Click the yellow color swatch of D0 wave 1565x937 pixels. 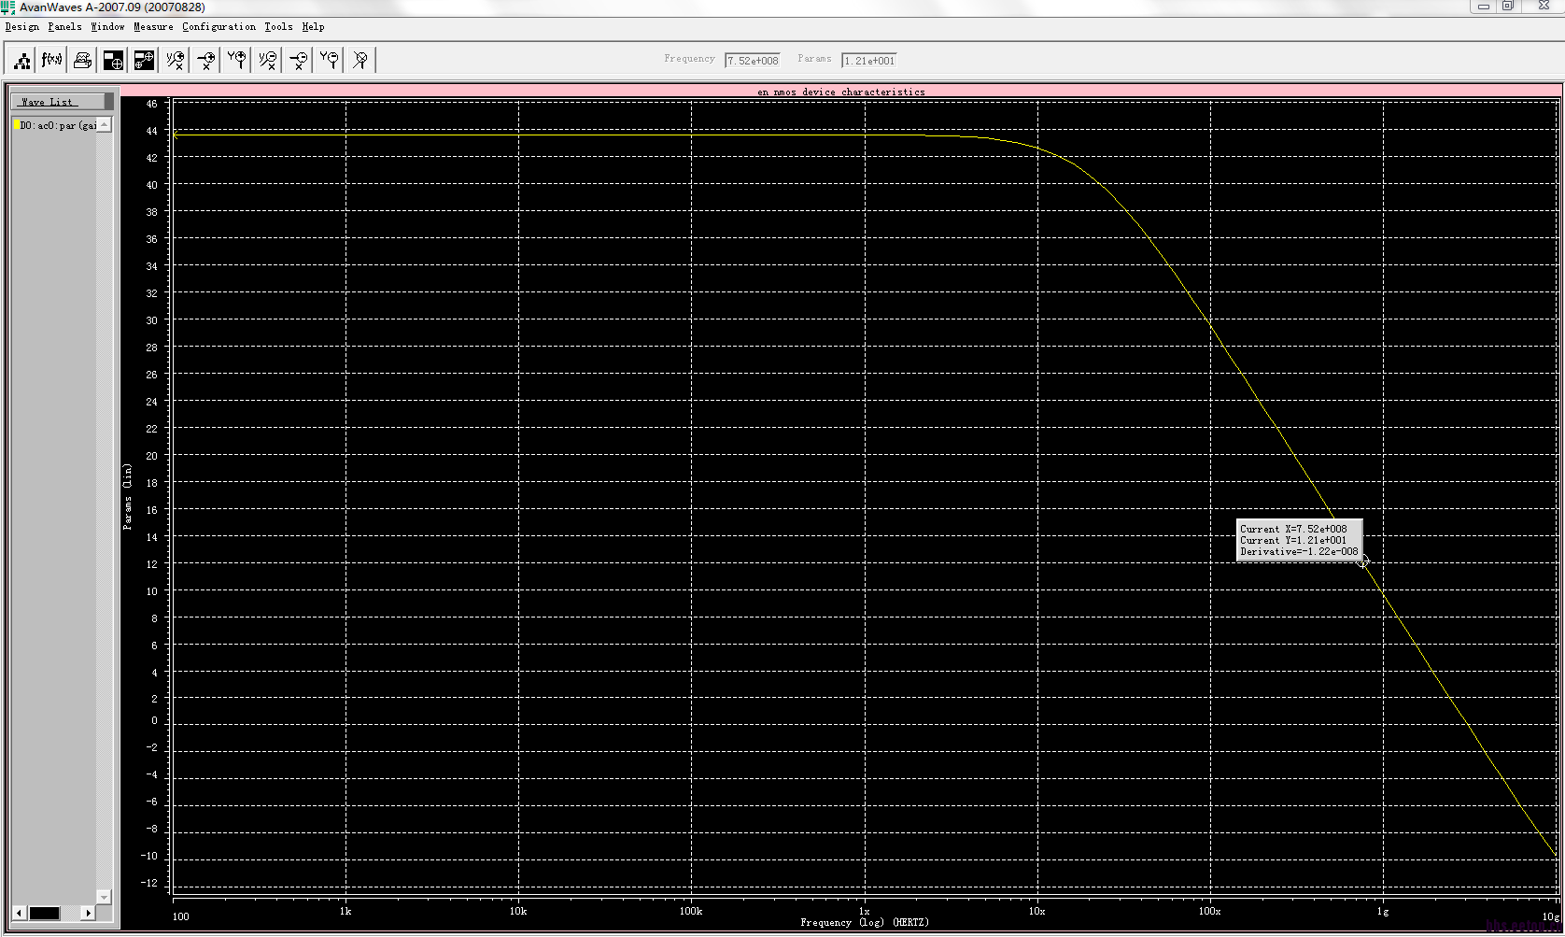pyautogui.click(x=17, y=125)
